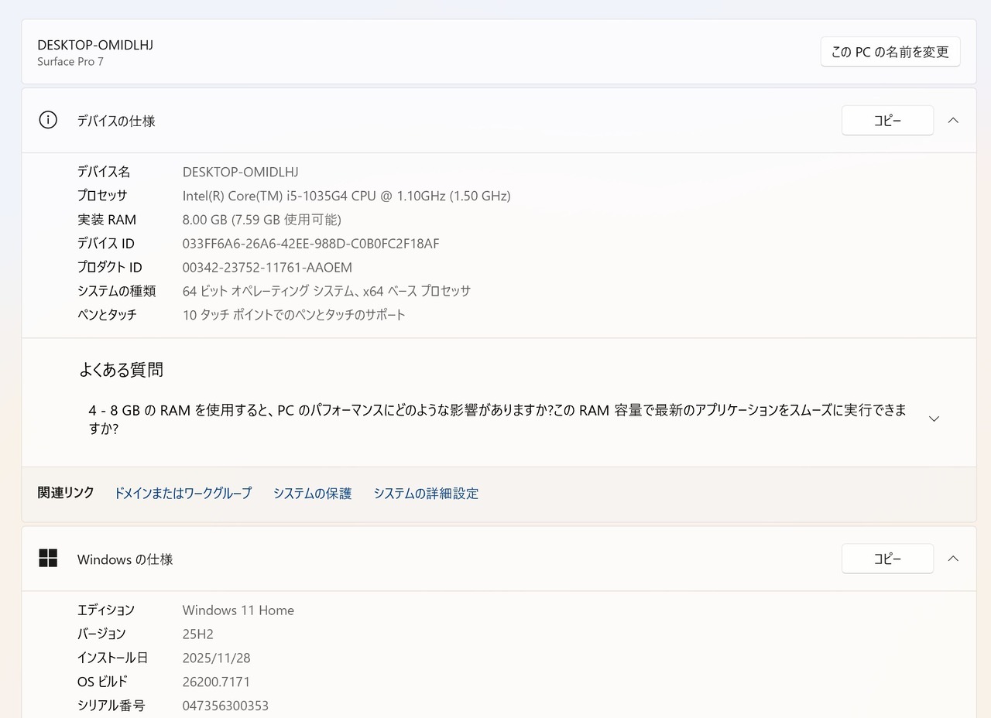Collapse the Windows の仕様 section using its chevron
The width and height of the screenshot is (991, 718).
pos(953,559)
